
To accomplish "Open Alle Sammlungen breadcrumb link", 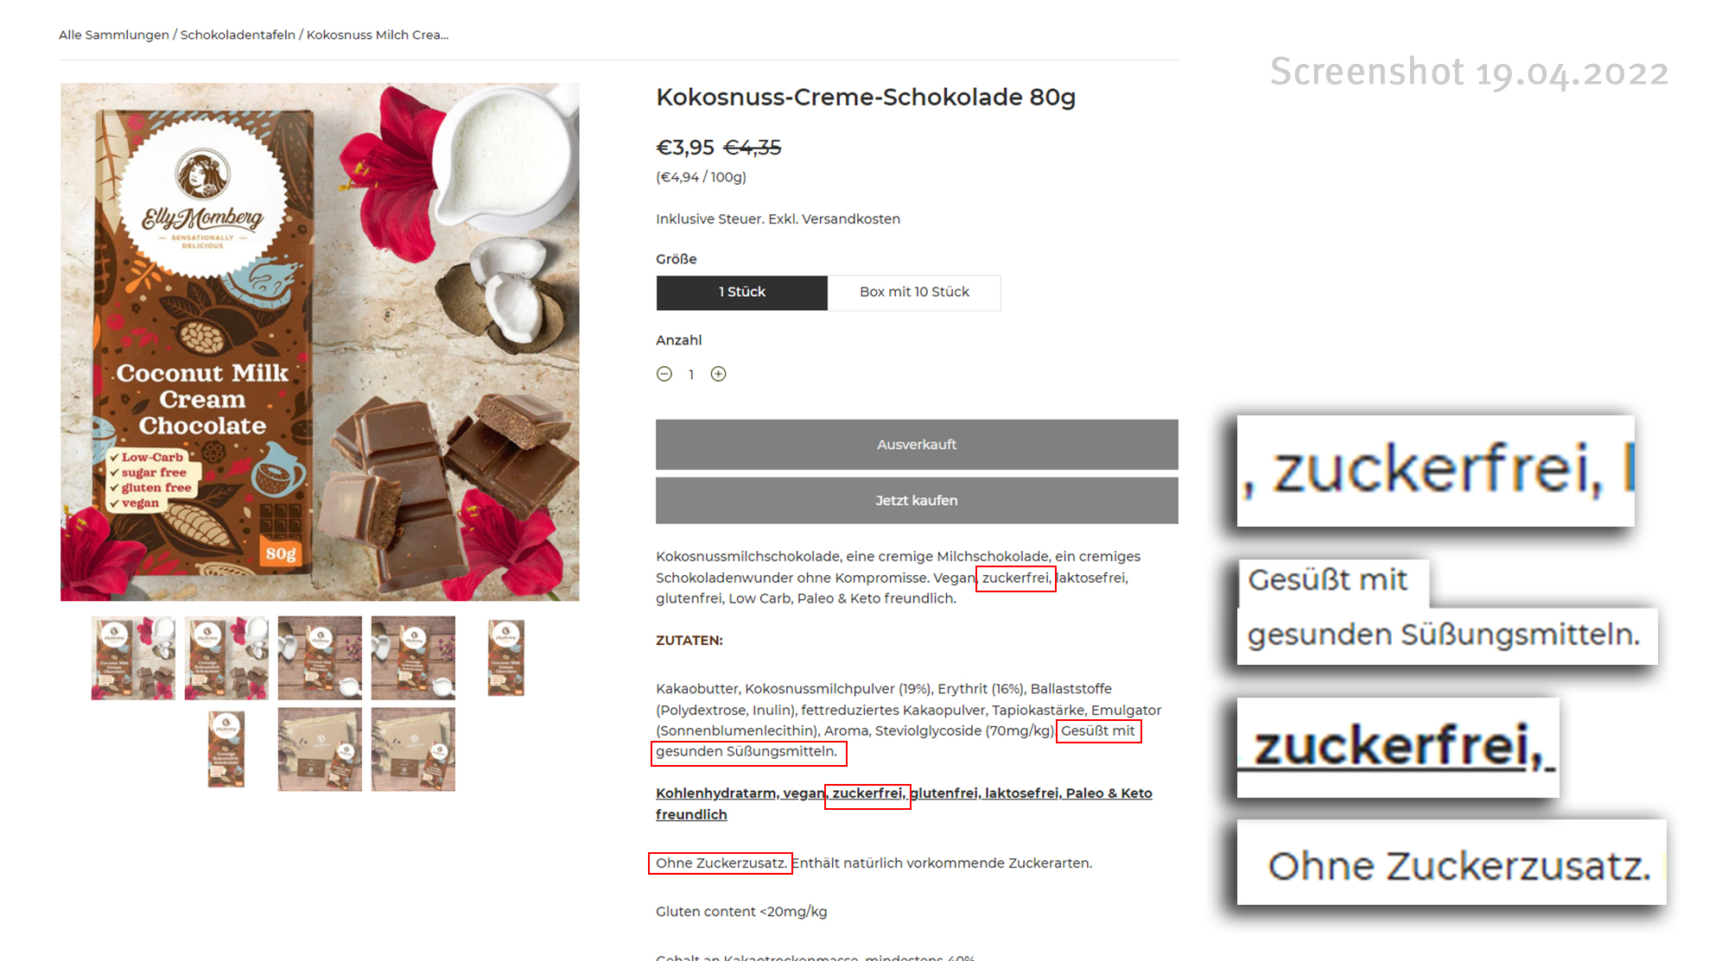I will [x=114, y=35].
